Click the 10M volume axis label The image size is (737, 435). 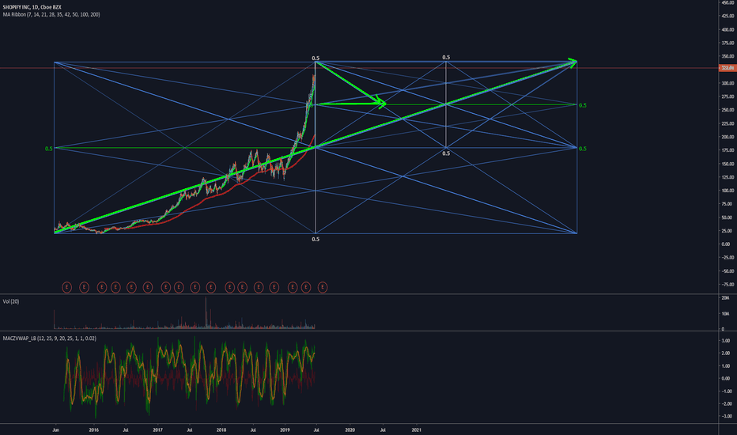pyautogui.click(x=725, y=314)
